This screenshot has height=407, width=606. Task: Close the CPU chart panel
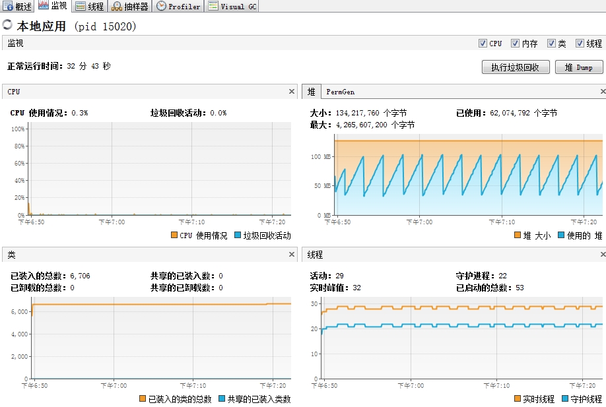(291, 92)
